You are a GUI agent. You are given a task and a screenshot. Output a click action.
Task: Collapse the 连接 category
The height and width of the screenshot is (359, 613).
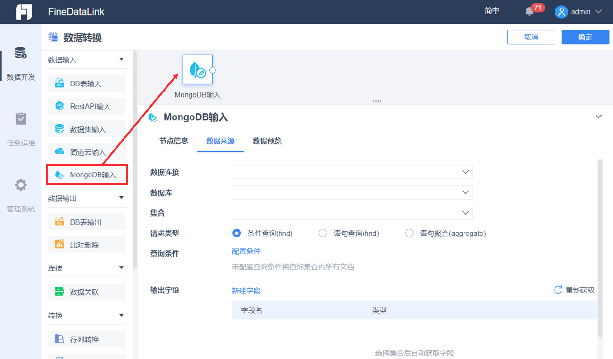[x=122, y=267]
